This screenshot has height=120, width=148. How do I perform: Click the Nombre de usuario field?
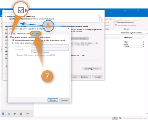(50, 46)
